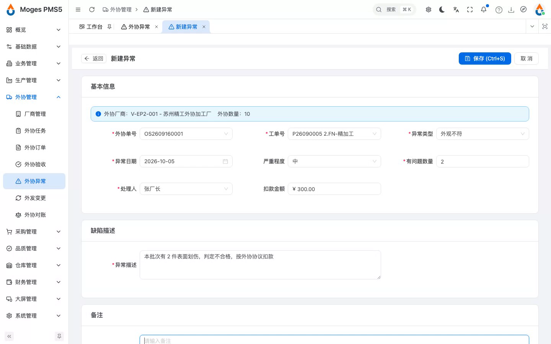Expand the 基础数据 menu

point(34,47)
